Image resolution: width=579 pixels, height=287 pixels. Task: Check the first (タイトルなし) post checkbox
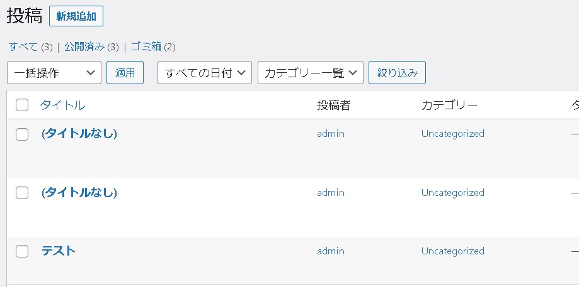point(22,134)
